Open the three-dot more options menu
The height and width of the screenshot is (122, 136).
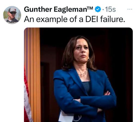click(x=130, y=9)
